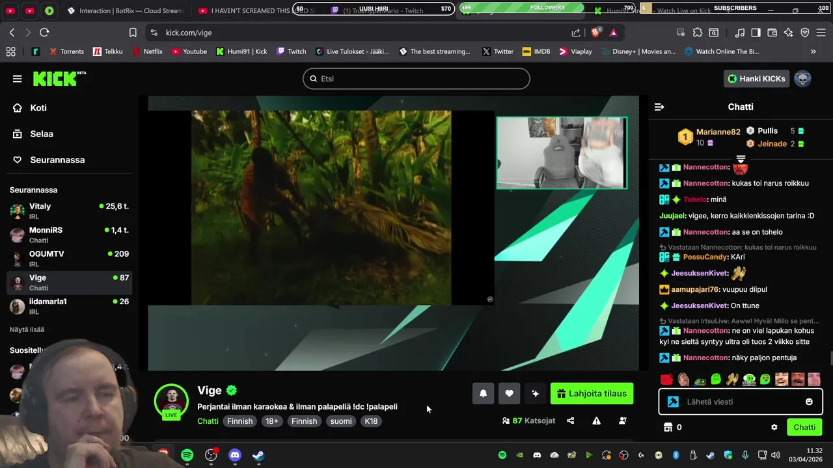Open MonniRS channel in the followed list
The image size is (833, 468).
69,235
